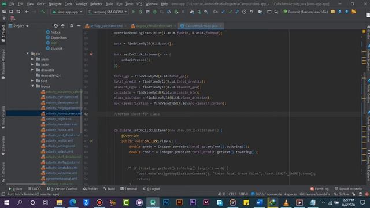Switch to the activity_calculator.xml tab
The height and width of the screenshot is (208, 370).
tap(106, 26)
